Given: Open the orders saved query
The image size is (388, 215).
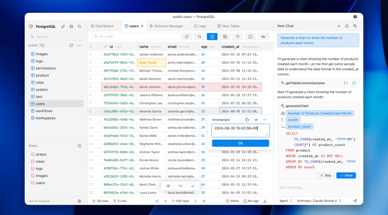Looking at the screenshot, I should pyautogui.click(x=56, y=154).
